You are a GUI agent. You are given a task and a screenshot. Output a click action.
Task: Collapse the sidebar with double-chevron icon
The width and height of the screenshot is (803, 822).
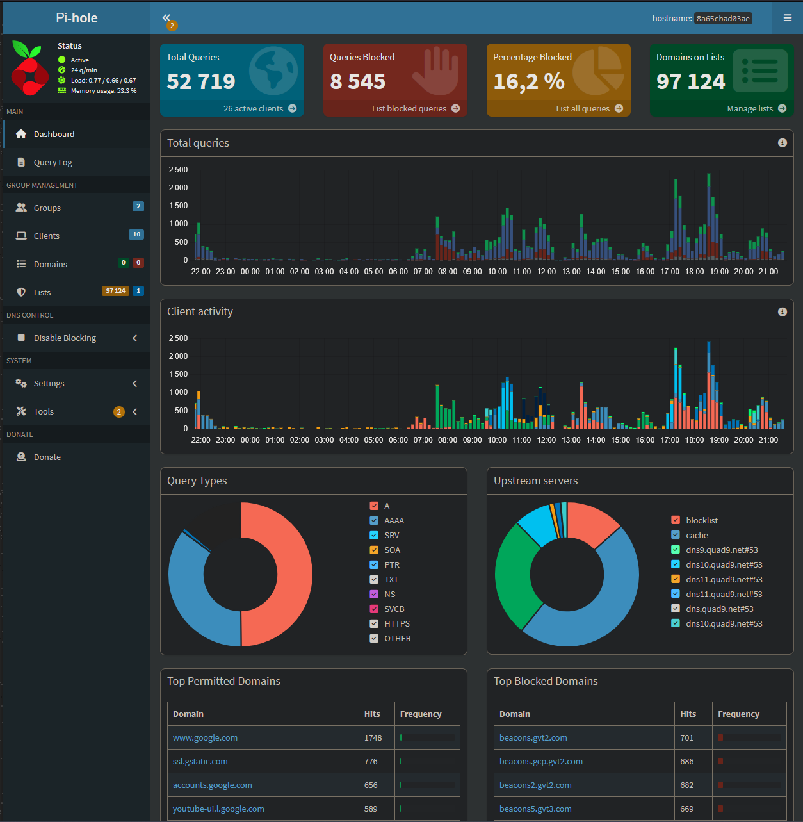166,18
